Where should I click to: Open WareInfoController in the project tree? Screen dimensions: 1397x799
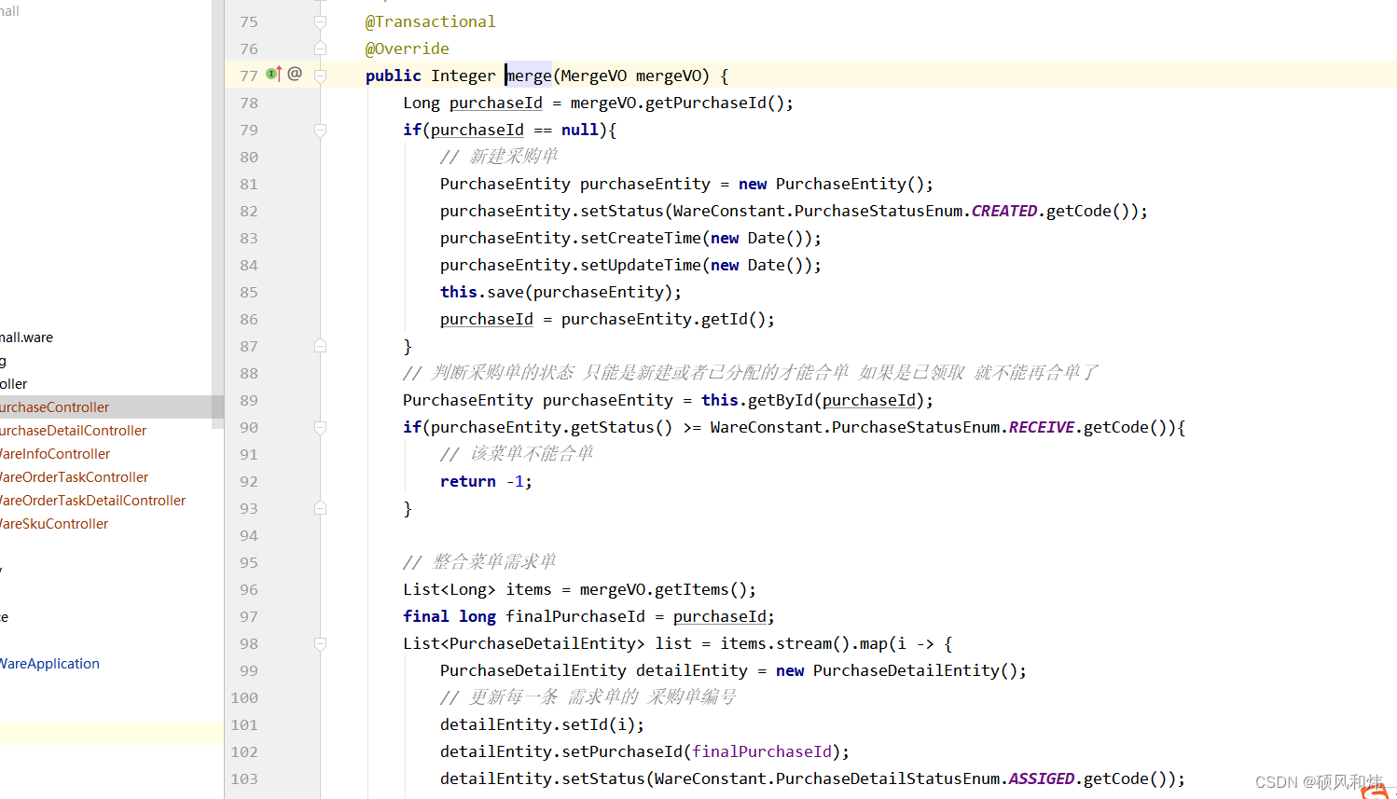(55, 454)
